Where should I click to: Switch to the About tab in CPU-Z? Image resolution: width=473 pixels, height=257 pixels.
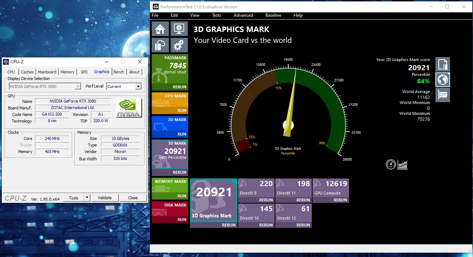(x=134, y=72)
